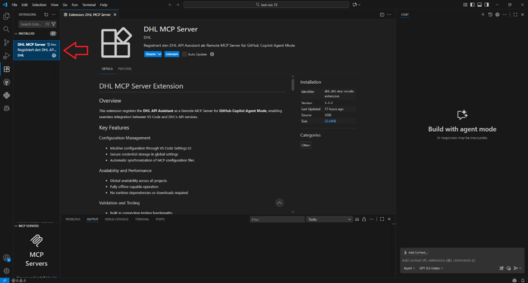Open Accounts menu in activity bar
Screen dimensions: 528x283
pyautogui.click(x=6, y=258)
